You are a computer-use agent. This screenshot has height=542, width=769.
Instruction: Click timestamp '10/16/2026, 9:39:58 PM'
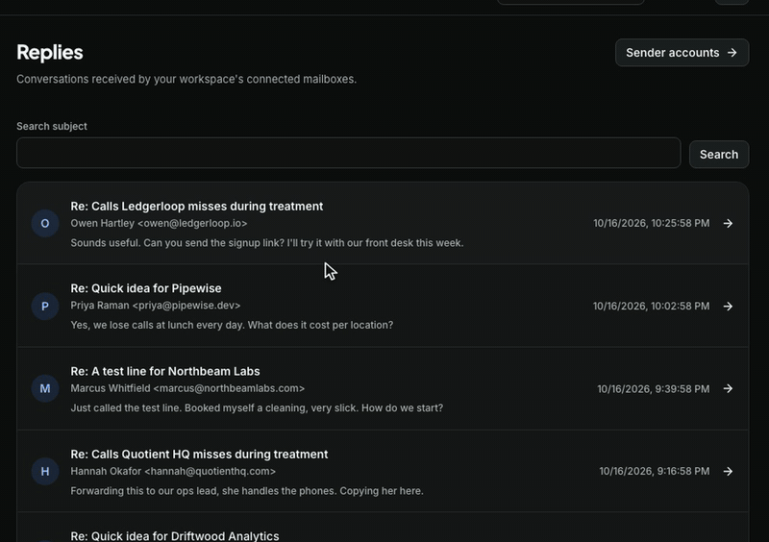(654, 389)
